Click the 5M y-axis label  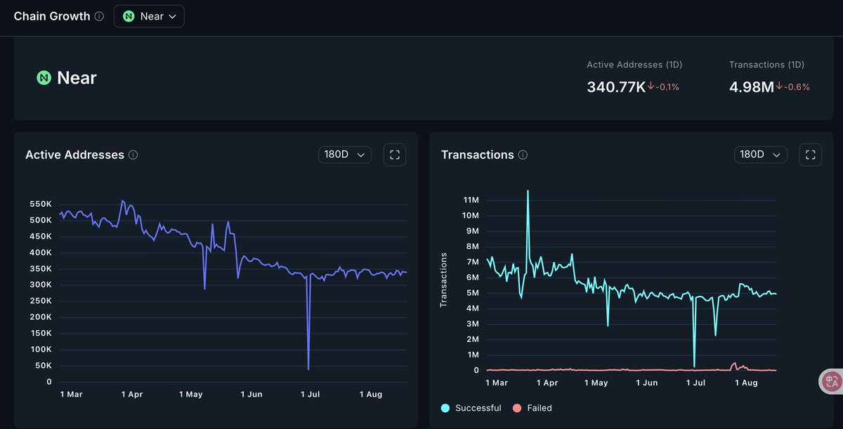coord(473,293)
